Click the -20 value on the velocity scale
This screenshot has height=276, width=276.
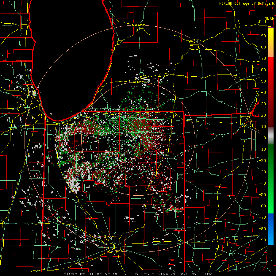262,160
